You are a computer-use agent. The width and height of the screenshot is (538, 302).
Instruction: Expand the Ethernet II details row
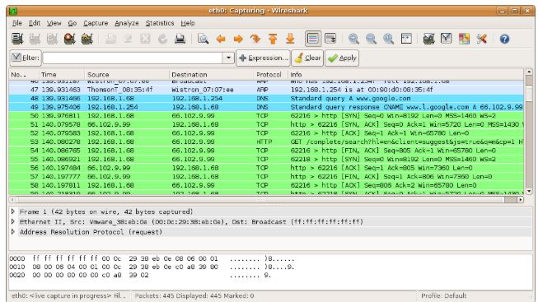point(13,221)
